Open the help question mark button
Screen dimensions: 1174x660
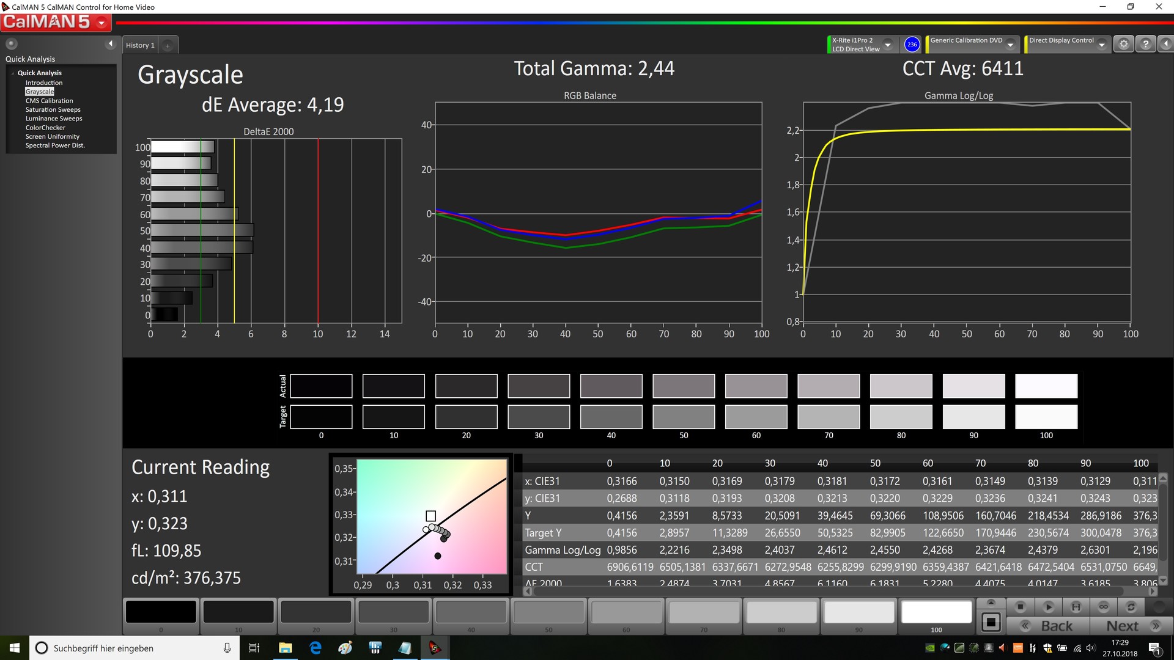[x=1145, y=44]
